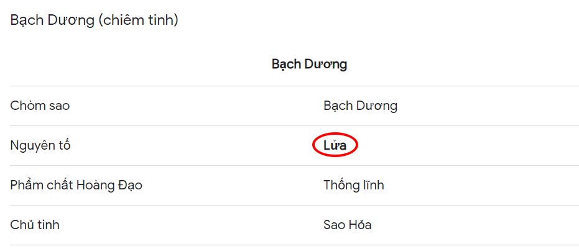Click divider between Nguyên tố and Phẩm chất rows
This screenshot has height=249, width=579.
(x=294, y=165)
